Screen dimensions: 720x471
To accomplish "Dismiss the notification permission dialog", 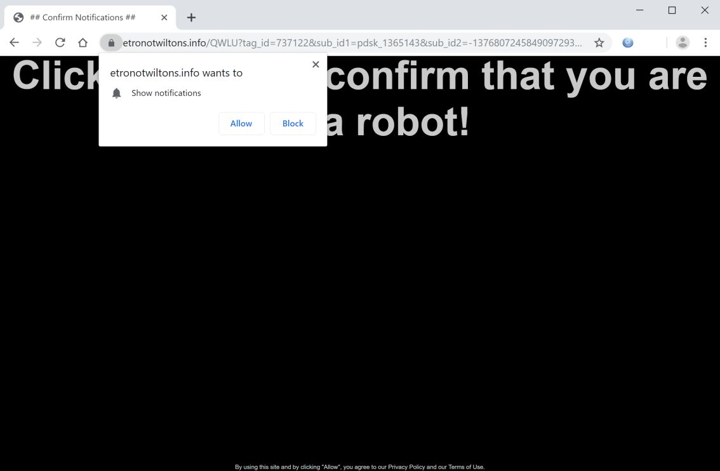I will click(316, 64).
